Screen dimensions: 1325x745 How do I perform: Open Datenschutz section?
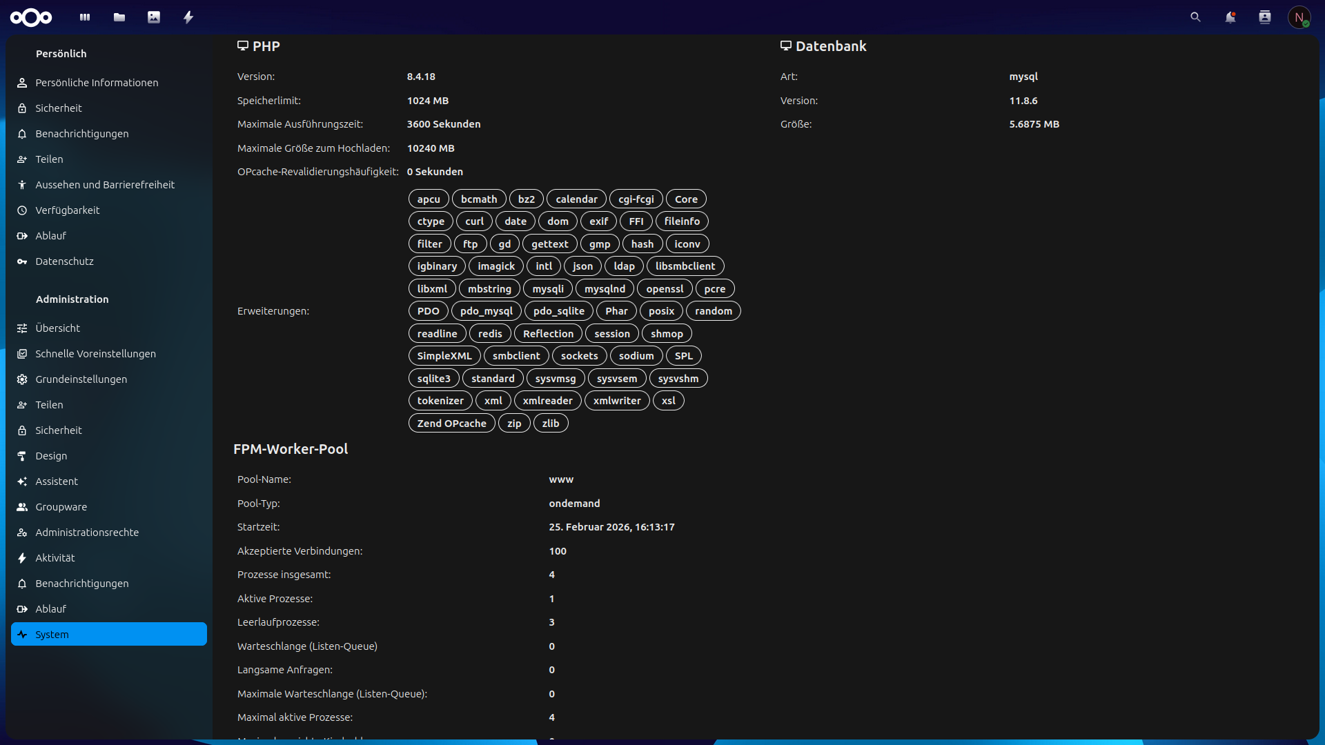point(64,261)
